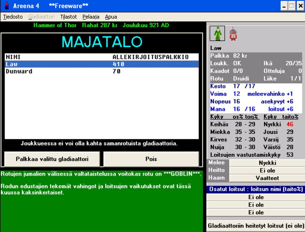Click the Hammer of Thor team name
The image size is (305, 232).
[55, 25]
